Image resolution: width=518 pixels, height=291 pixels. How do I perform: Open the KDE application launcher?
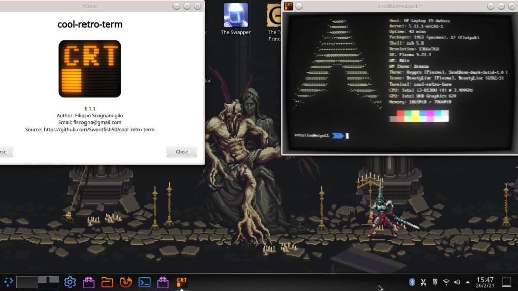[8, 282]
